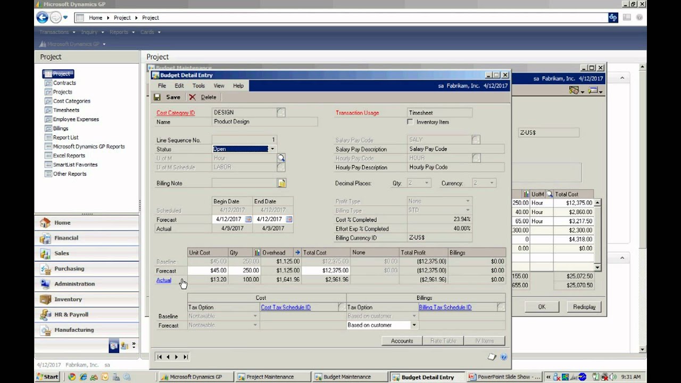Click the Cost Tax Schedule ID link
The image size is (681, 383).
coord(286,307)
